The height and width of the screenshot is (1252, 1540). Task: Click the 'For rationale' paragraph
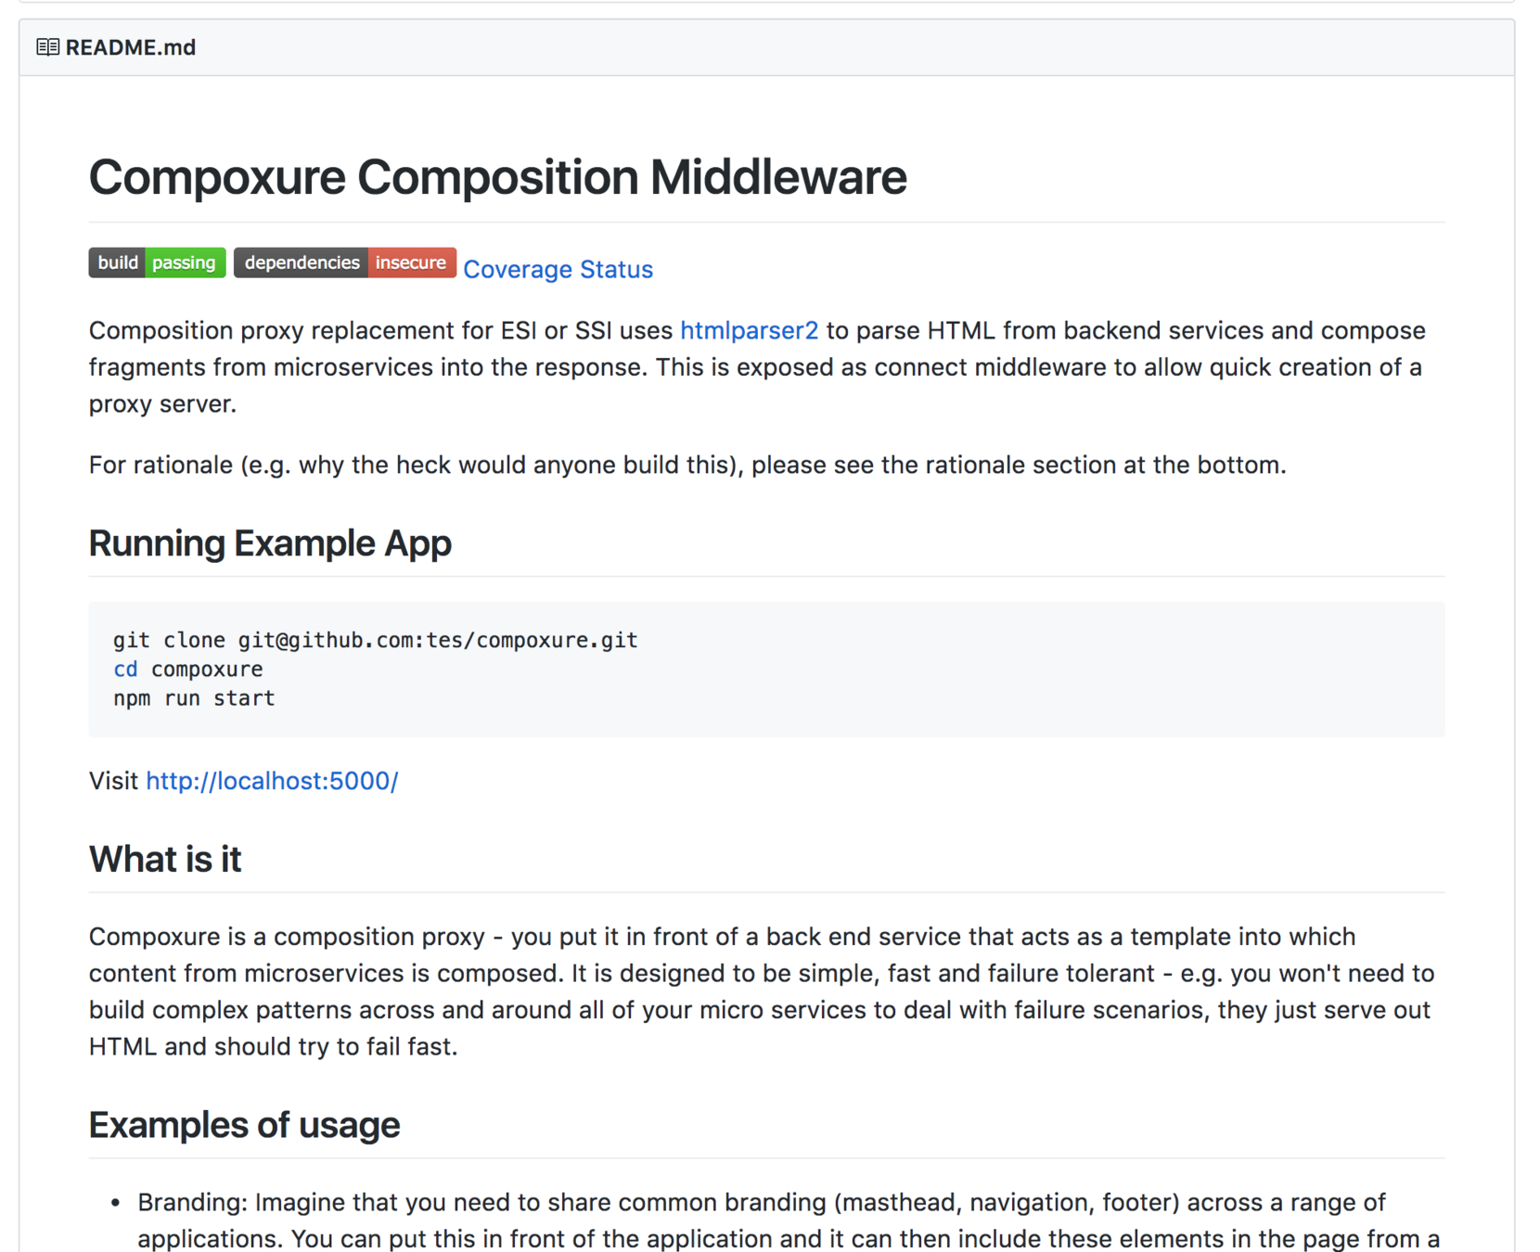click(687, 465)
